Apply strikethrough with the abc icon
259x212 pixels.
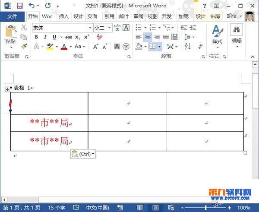(68, 37)
